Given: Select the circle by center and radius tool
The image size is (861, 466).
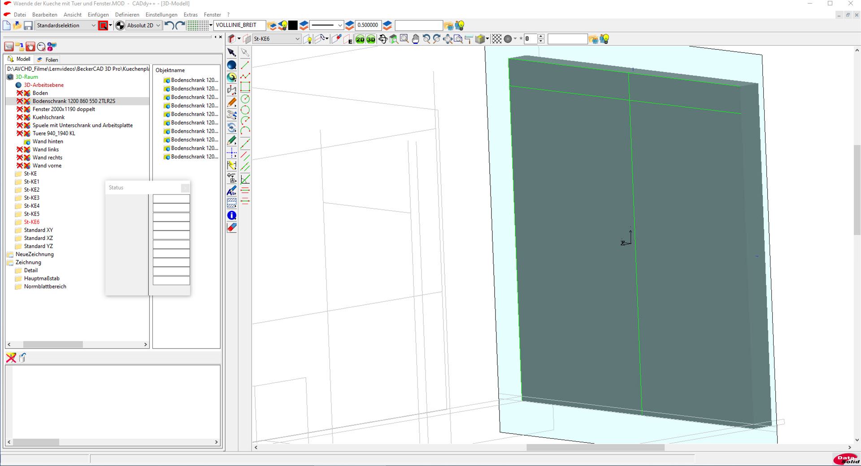Looking at the screenshot, I should (x=245, y=99).
